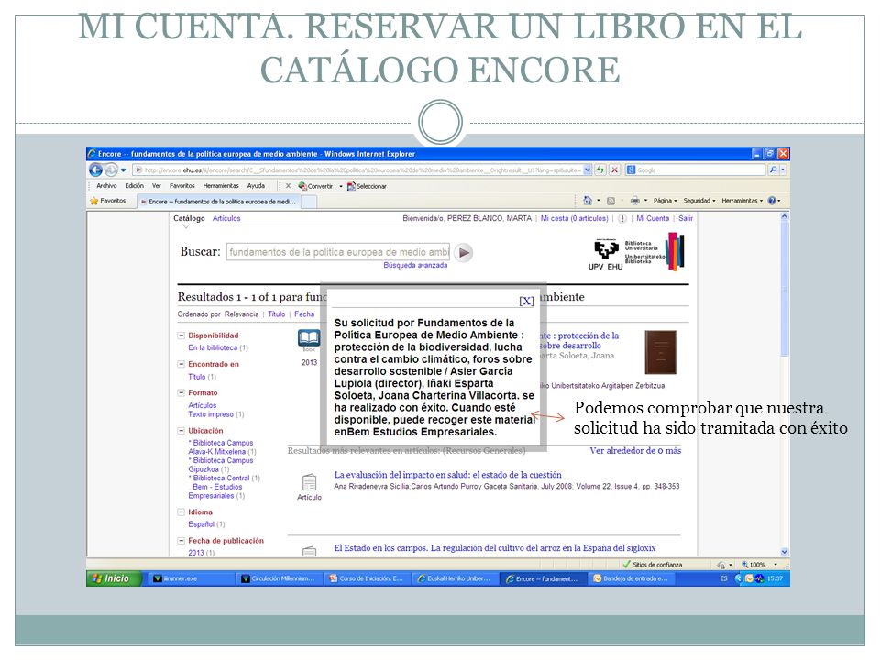Viewport: 880px width, 660px height.
Task: Open the Página dropdown menu
Action: pyautogui.click(x=665, y=201)
